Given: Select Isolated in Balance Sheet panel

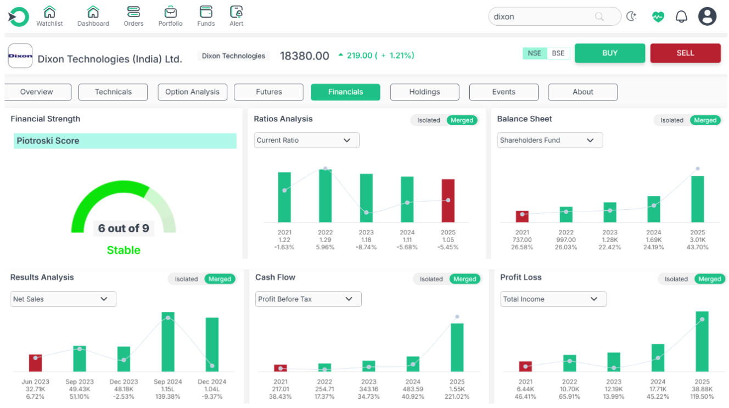Looking at the screenshot, I should (x=672, y=120).
